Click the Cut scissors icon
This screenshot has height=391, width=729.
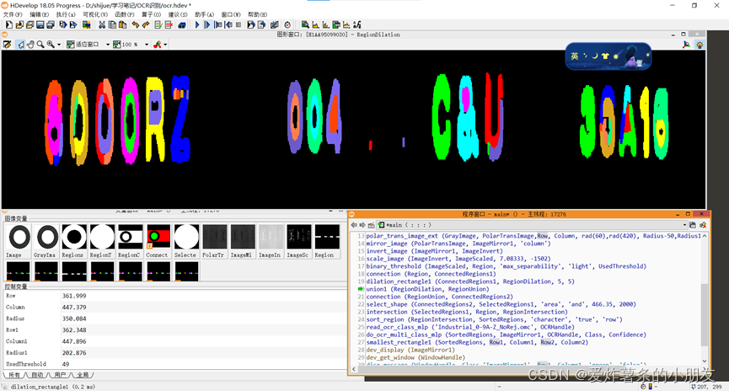101,24
